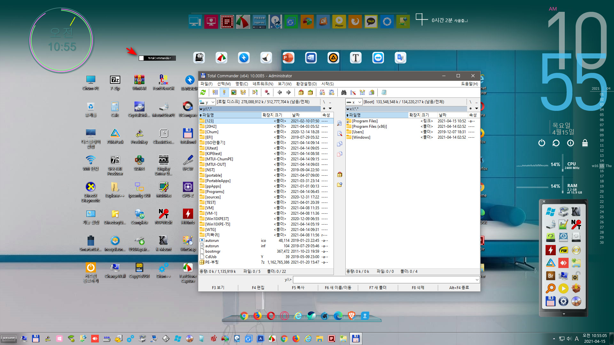Open the 환경설정(O) menu

[306, 84]
